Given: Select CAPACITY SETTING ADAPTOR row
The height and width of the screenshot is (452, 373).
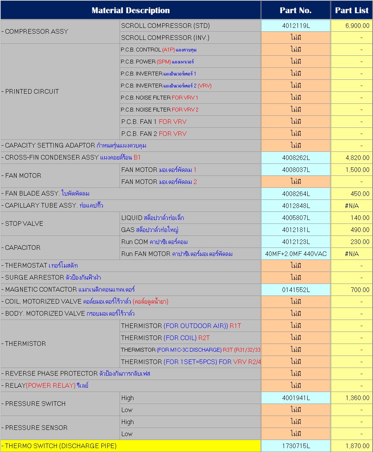Looking at the screenshot, I should (131, 146).
